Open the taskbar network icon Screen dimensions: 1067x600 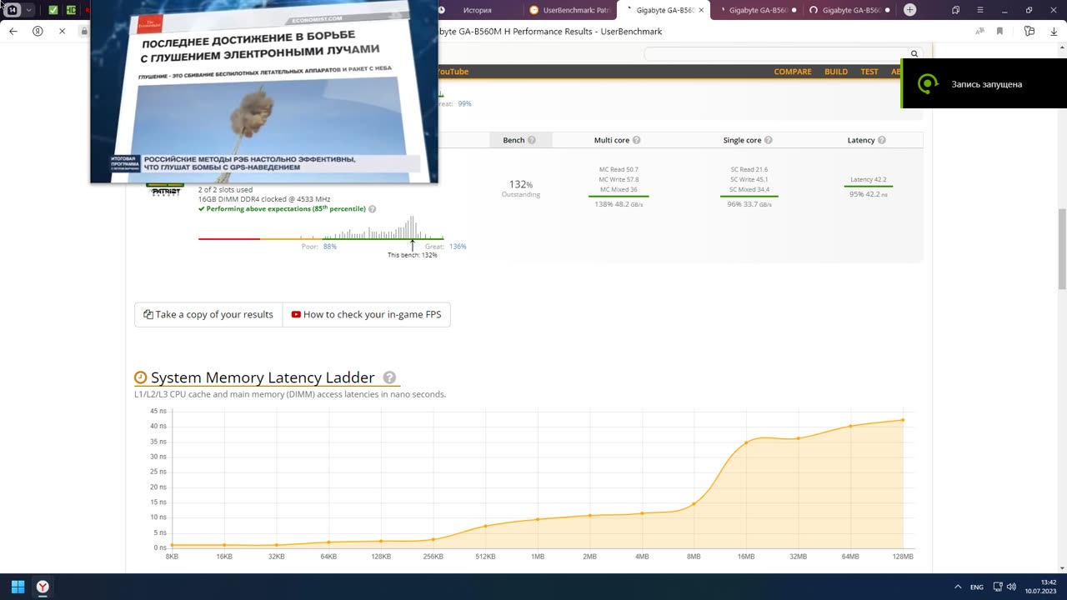998,587
